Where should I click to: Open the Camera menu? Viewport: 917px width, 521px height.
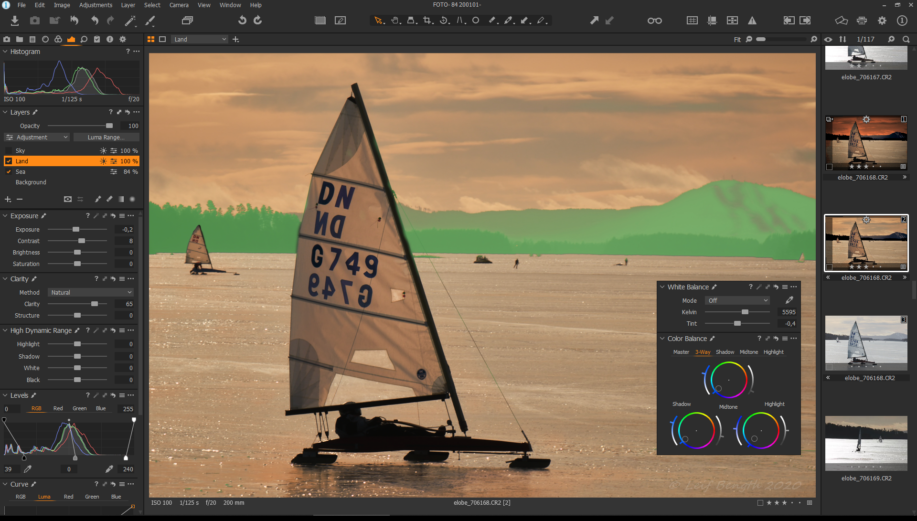tap(179, 5)
